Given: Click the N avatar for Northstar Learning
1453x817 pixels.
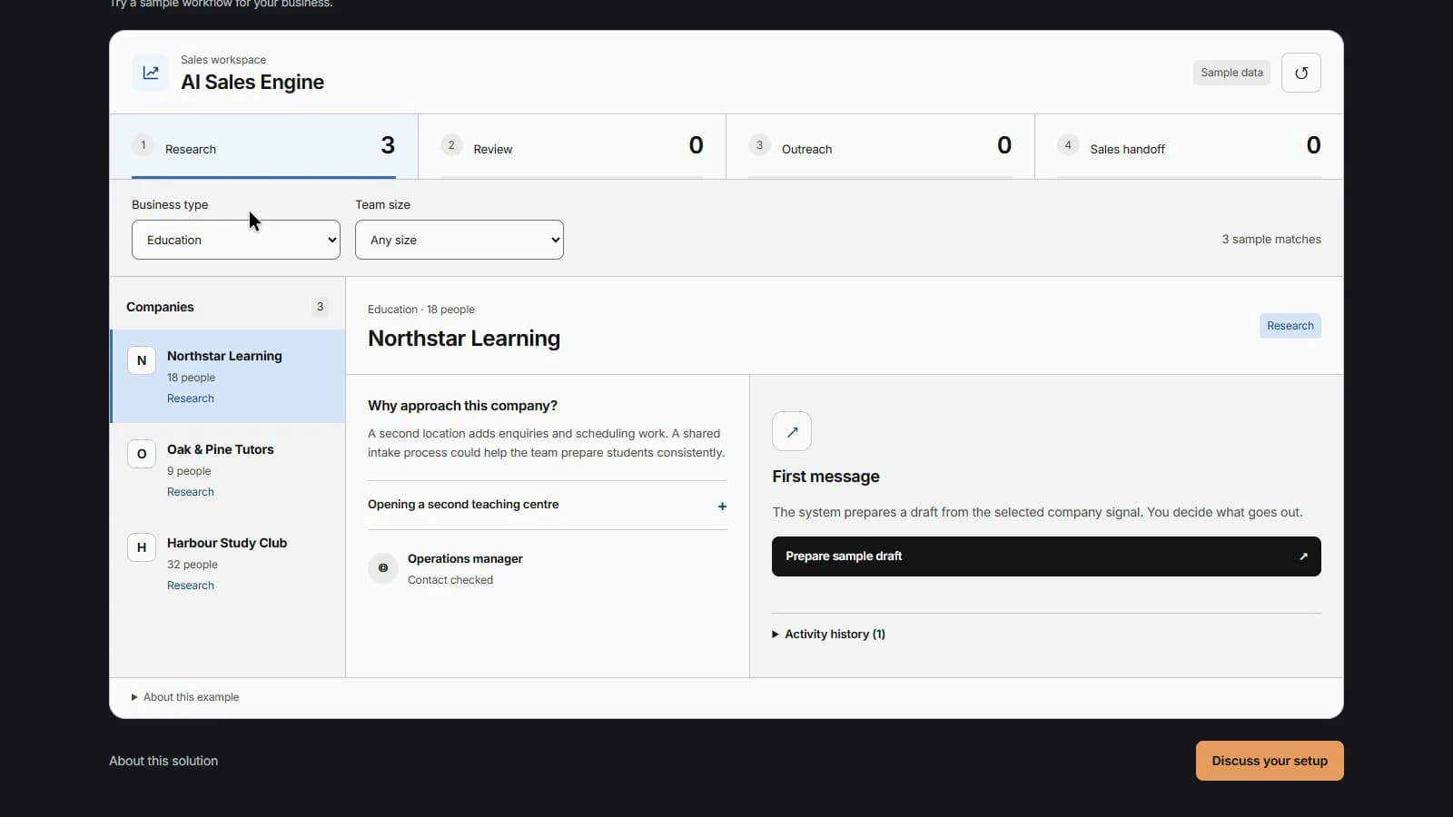Looking at the screenshot, I should click(142, 360).
